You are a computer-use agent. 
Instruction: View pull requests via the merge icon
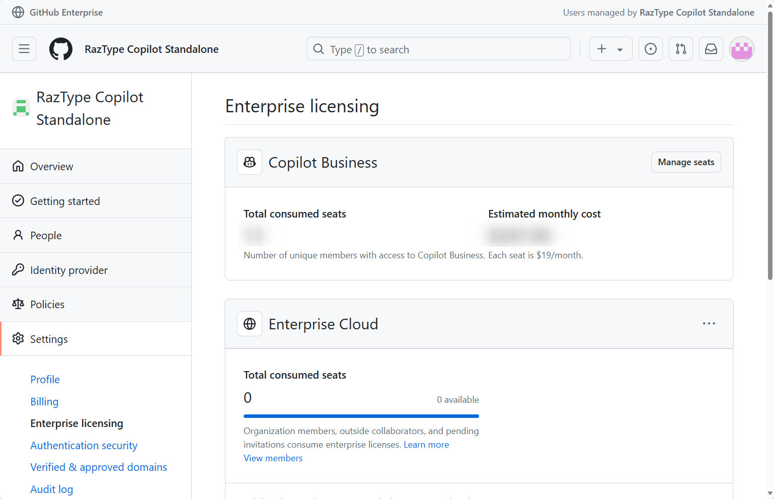click(x=680, y=49)
